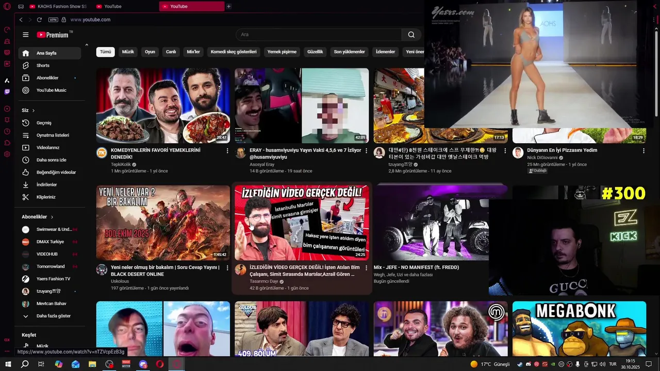
Task: Open DMAX Turkiye subscription channel
Action: click(x=49, y=242)
